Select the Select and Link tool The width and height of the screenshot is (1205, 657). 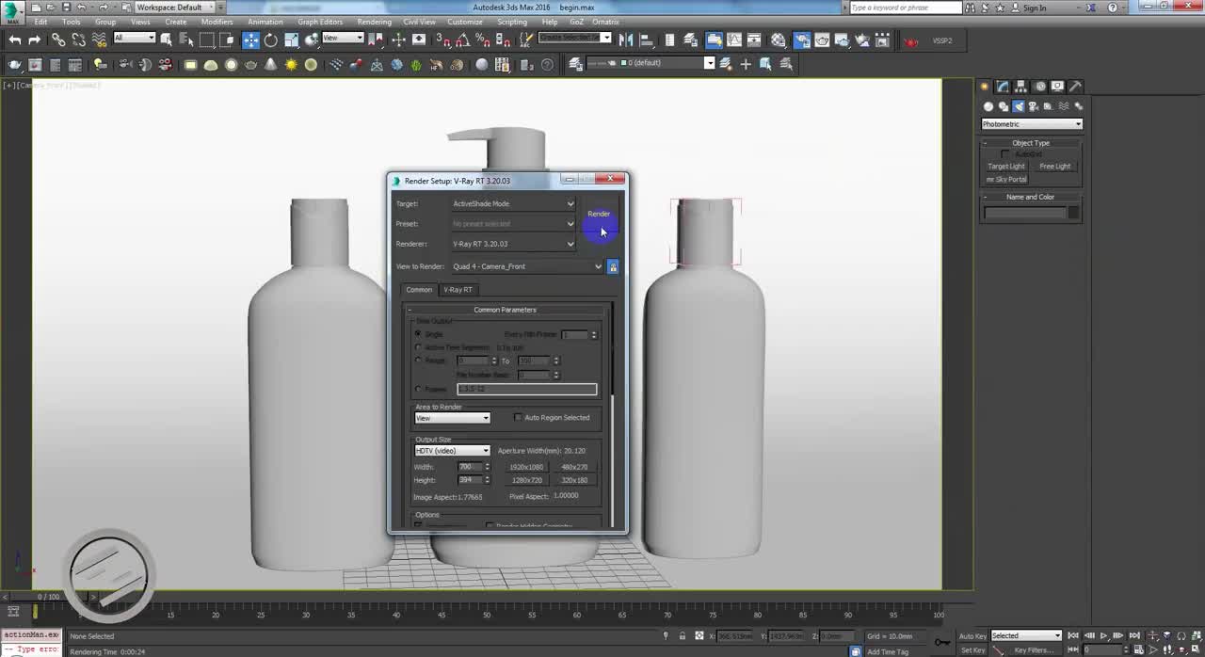[x=58, y=40]
